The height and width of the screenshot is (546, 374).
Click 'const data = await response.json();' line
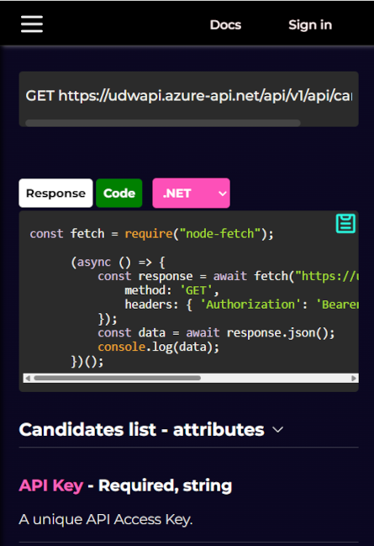(216, 333)
